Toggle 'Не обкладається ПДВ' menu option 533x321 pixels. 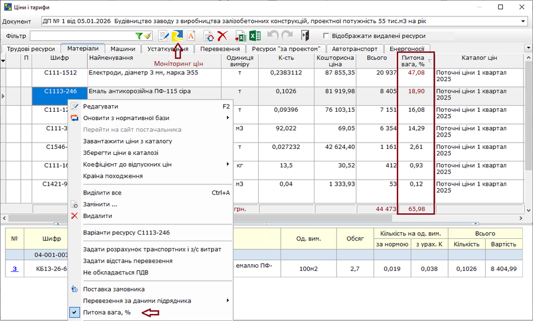pyautogui.click(x=115, y=273)
